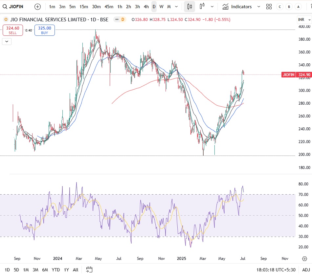Click the SELL 324.60 button

tap(12, 30)
